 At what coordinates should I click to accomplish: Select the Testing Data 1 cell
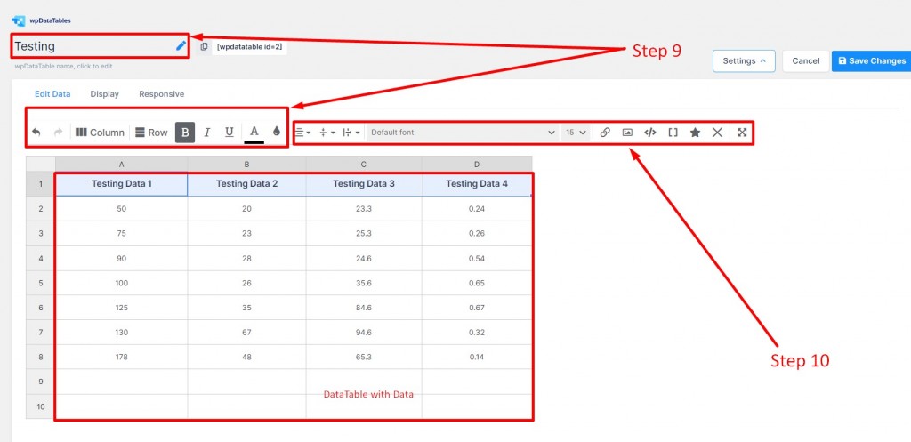click(x=121, y=184)
